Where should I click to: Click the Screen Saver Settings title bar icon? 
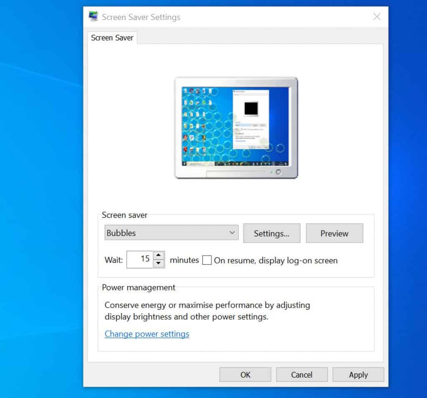93,16
